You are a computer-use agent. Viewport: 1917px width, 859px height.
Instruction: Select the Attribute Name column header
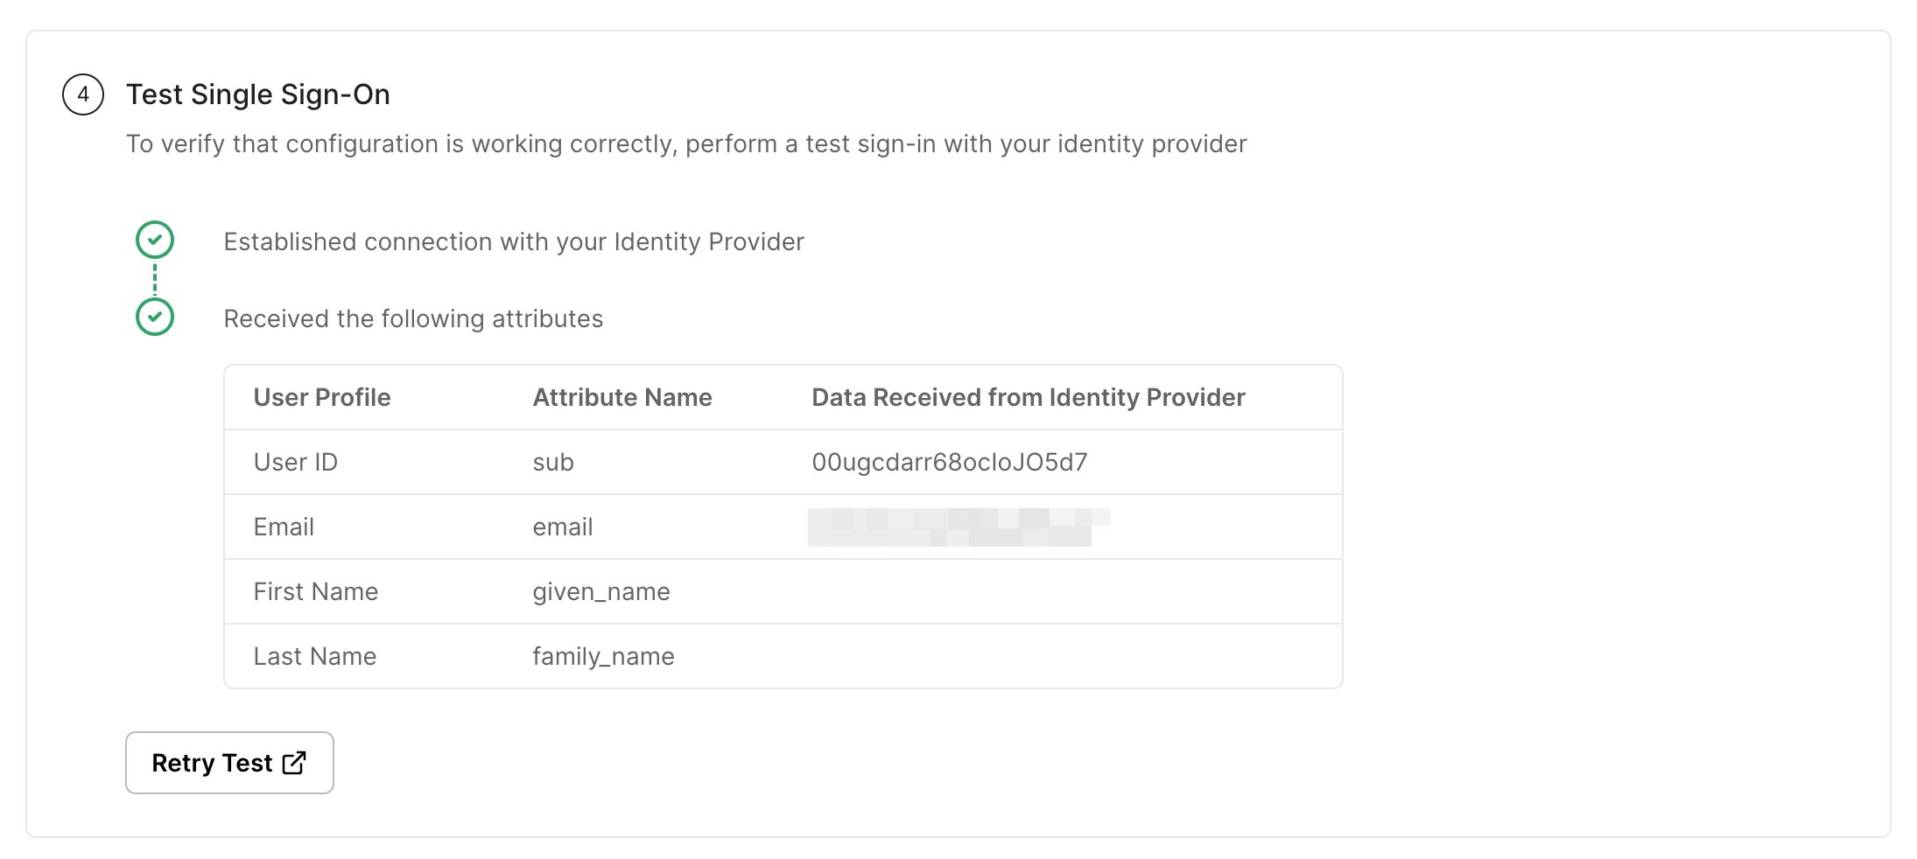click(x=621, y=397)
